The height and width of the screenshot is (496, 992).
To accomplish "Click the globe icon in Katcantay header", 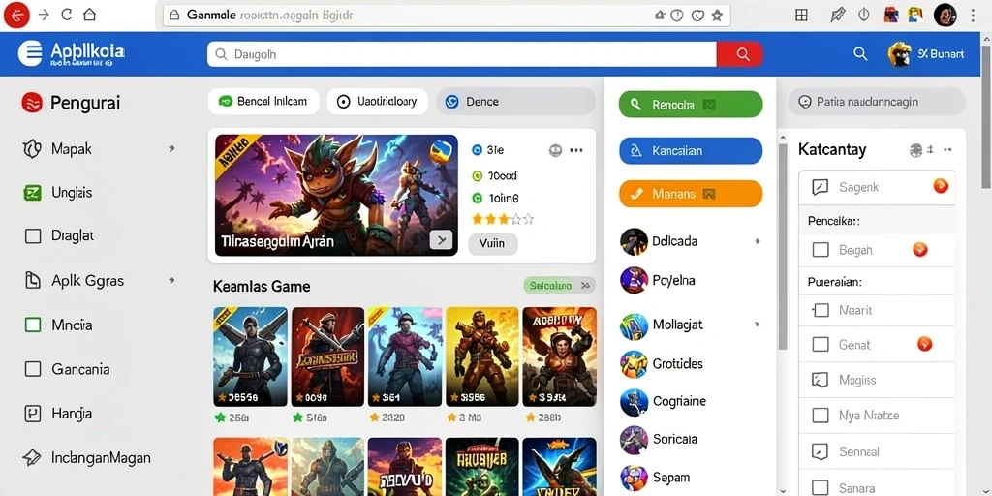I will (915, 150).
